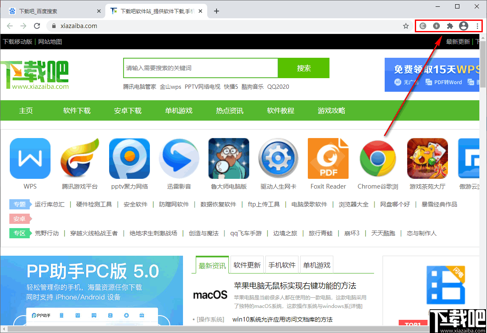487x333 pixels.
Task: Select the WPS app icon
Action: [x=30, y=158]
